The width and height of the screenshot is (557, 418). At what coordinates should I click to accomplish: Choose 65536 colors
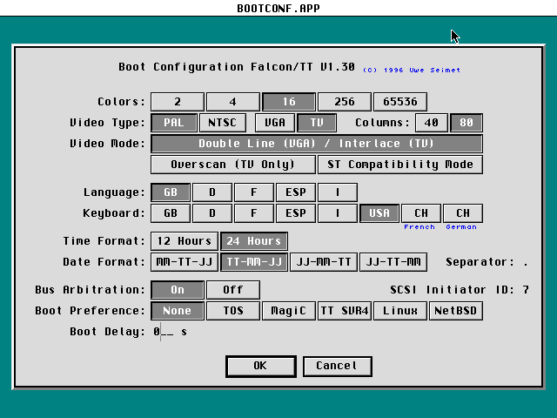point(400,102)
